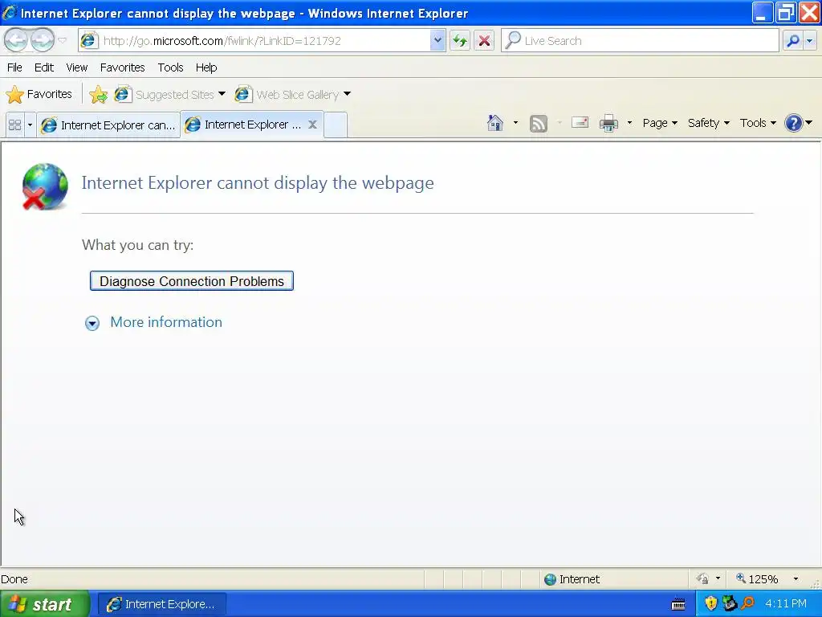Open the Home button dropdown arrow
Screen dimensions: 822x617
coord(515,123)
